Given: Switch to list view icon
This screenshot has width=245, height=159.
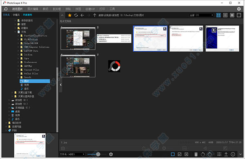Looking at the screenshot, I should point(225,15).
